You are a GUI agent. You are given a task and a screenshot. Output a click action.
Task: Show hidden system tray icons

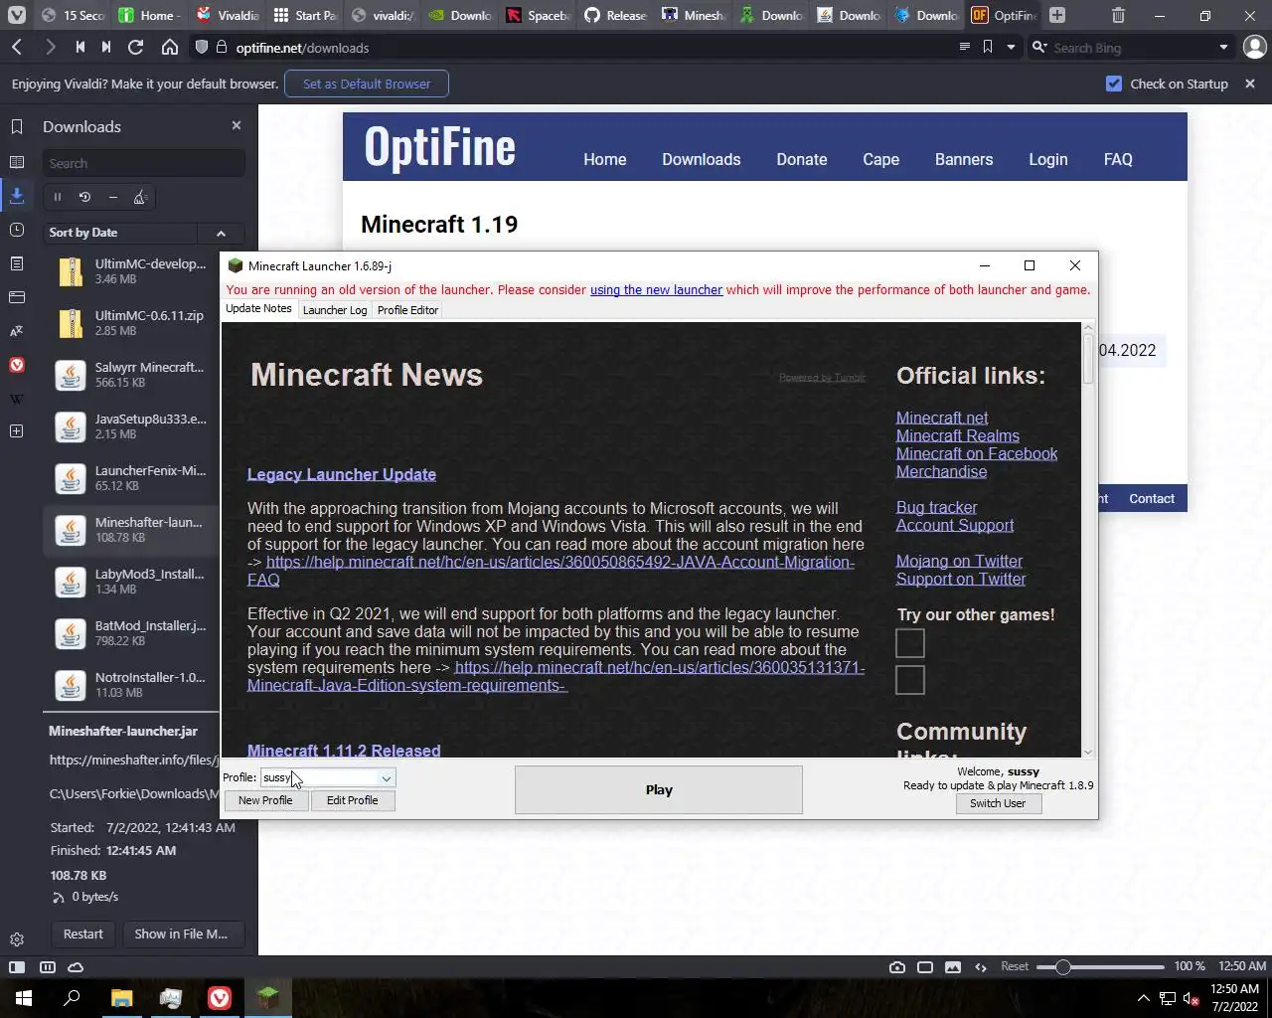click(1143, 998)
